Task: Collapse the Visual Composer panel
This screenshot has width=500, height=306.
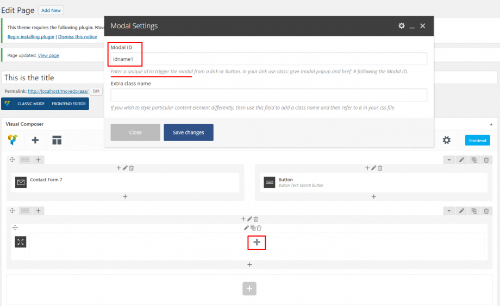Action: (x=492, y=124)
